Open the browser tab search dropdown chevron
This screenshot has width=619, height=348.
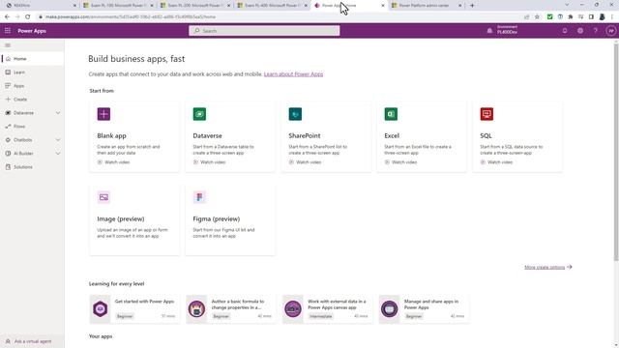coord(567,5)
